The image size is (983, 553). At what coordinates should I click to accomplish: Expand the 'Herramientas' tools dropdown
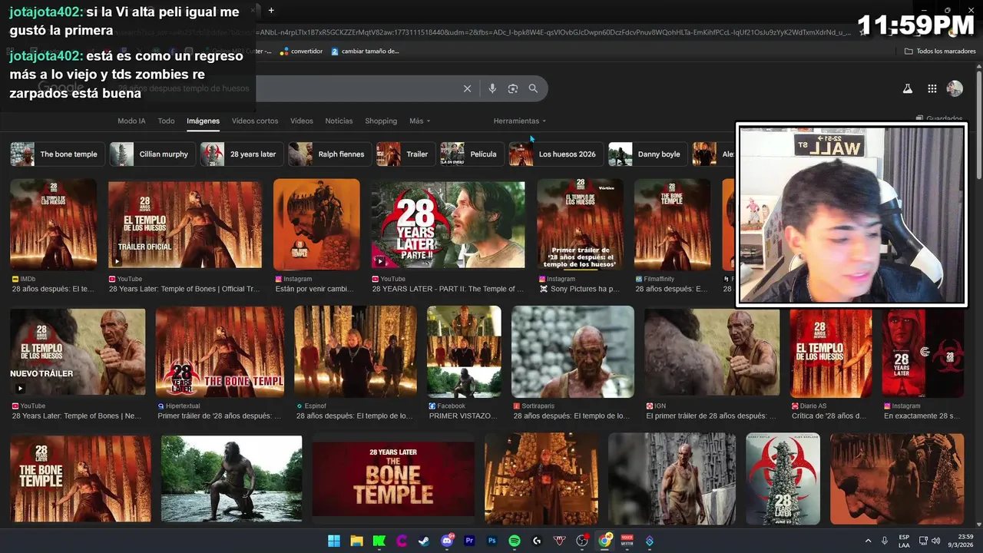pyautogui.click(x=520, y=121)
